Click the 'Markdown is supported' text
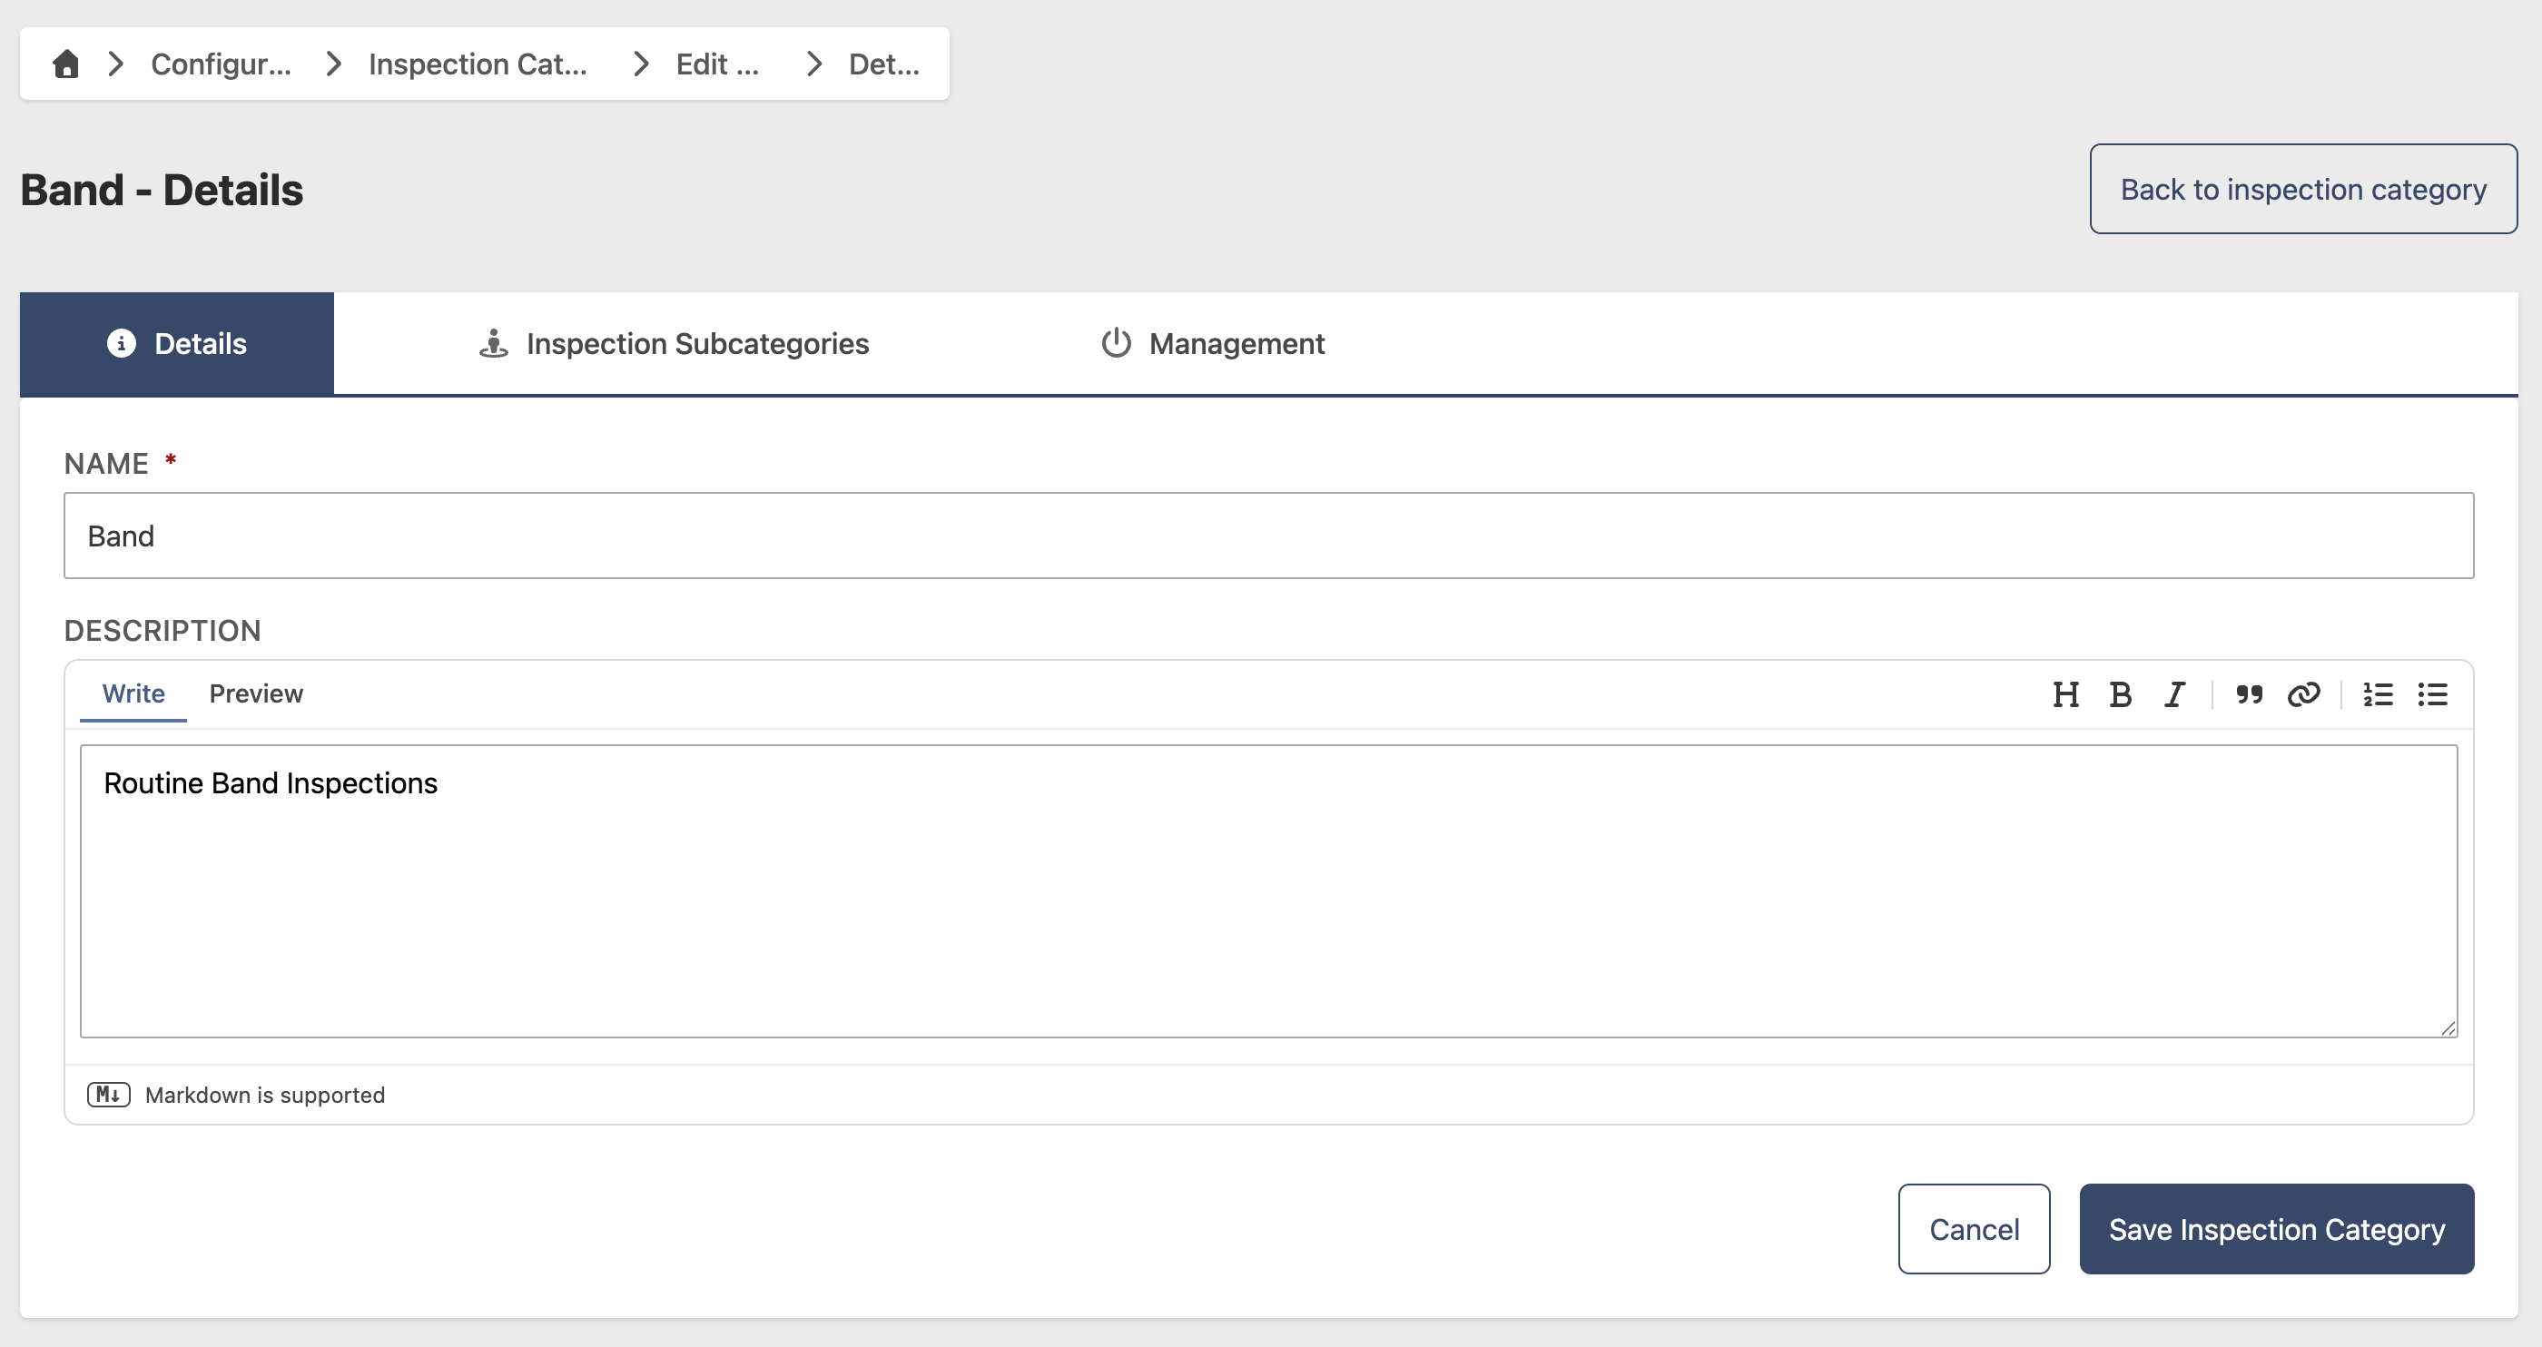The image size is (2542, 1347). pyautogui.click(x=264, y=1095)
